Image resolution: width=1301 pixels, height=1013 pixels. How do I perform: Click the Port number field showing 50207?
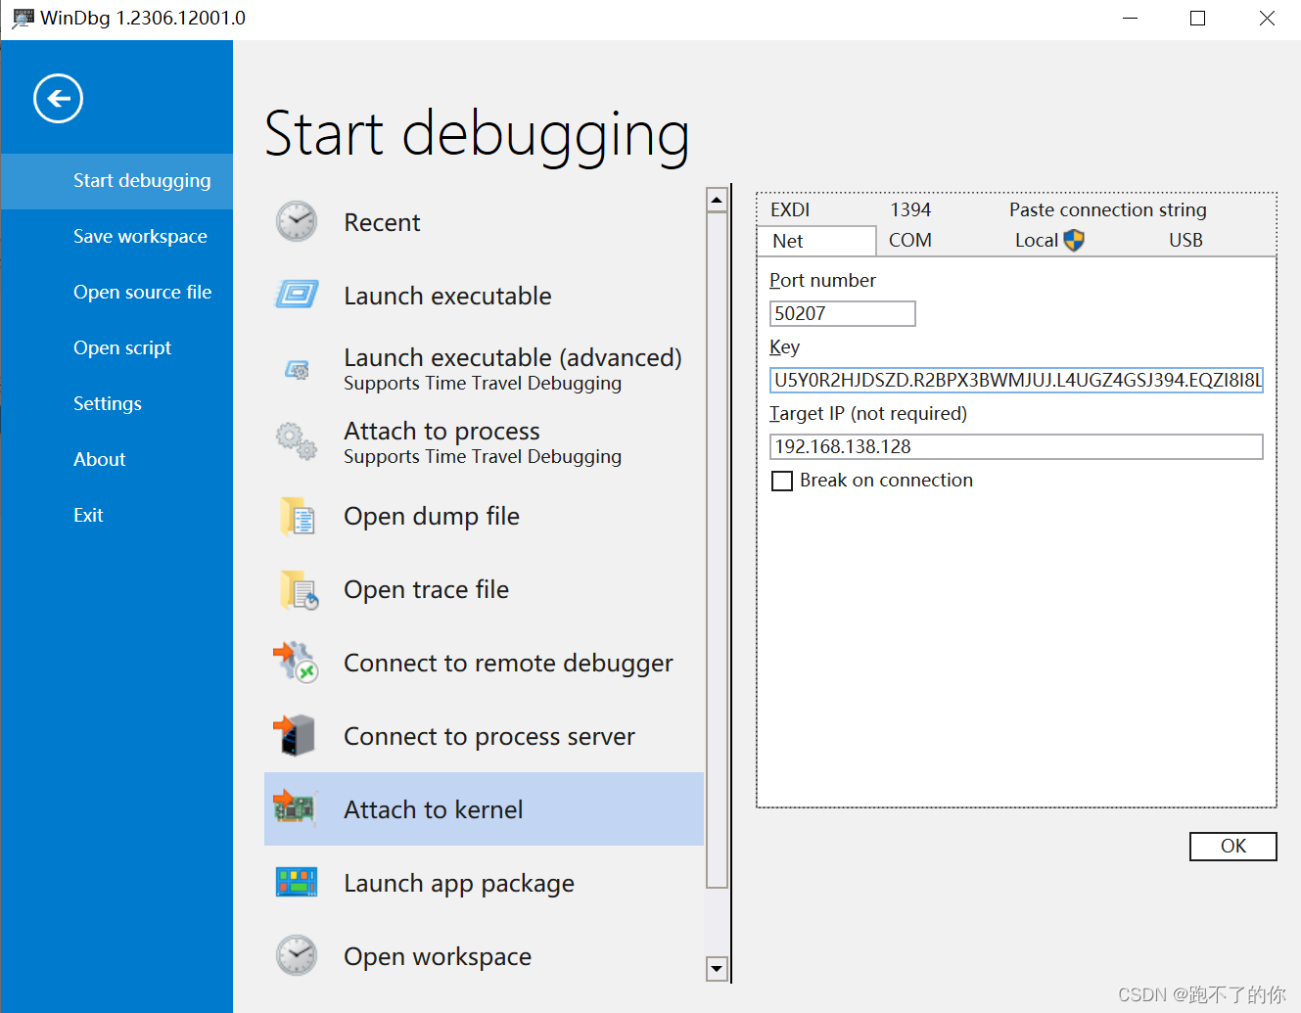[842, 313]
